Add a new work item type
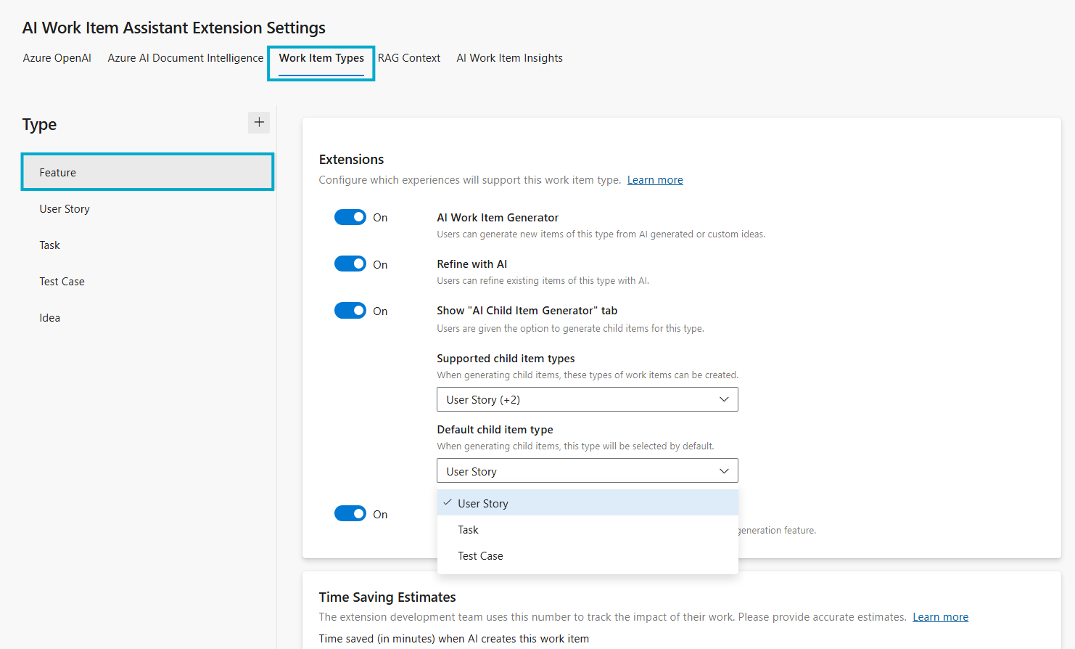 259,122
